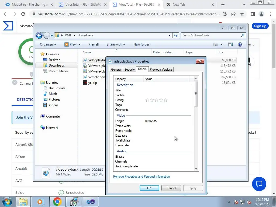
Task: Open Explorer help question mark icon
Action: tap(240, 44)
